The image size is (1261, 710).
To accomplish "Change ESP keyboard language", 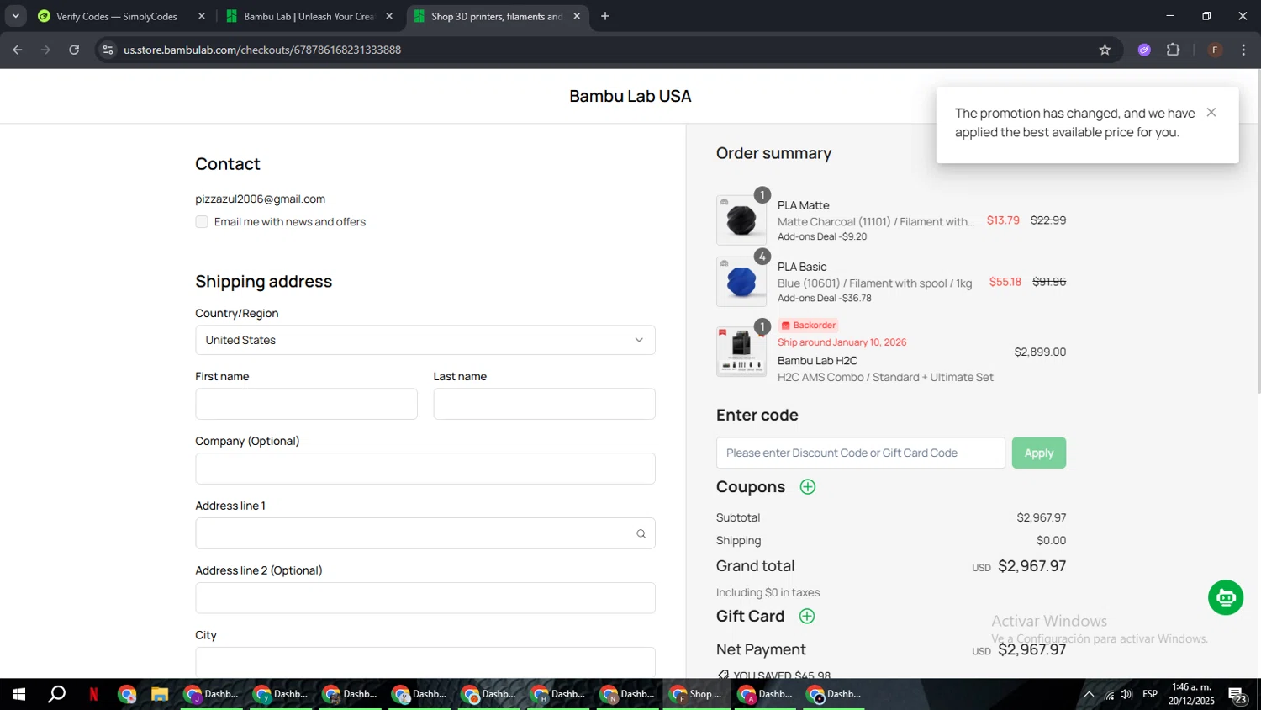I will click(x=1150, y=694).
